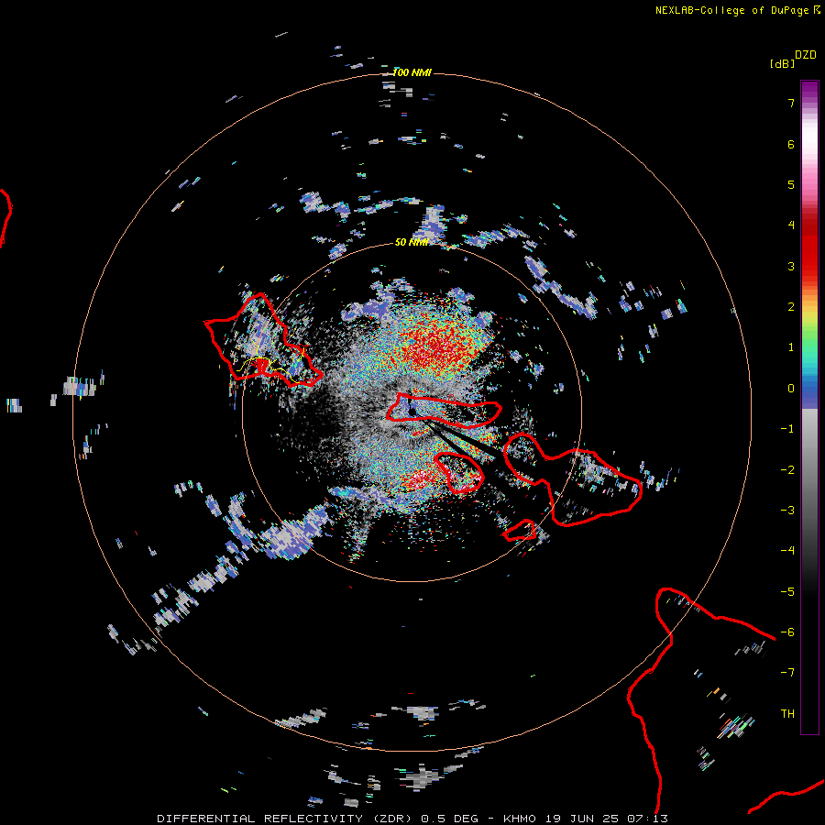This screenshot has width=825, height=825.
Task: Click the '-1' value on color scale
Action: point(787,429)
